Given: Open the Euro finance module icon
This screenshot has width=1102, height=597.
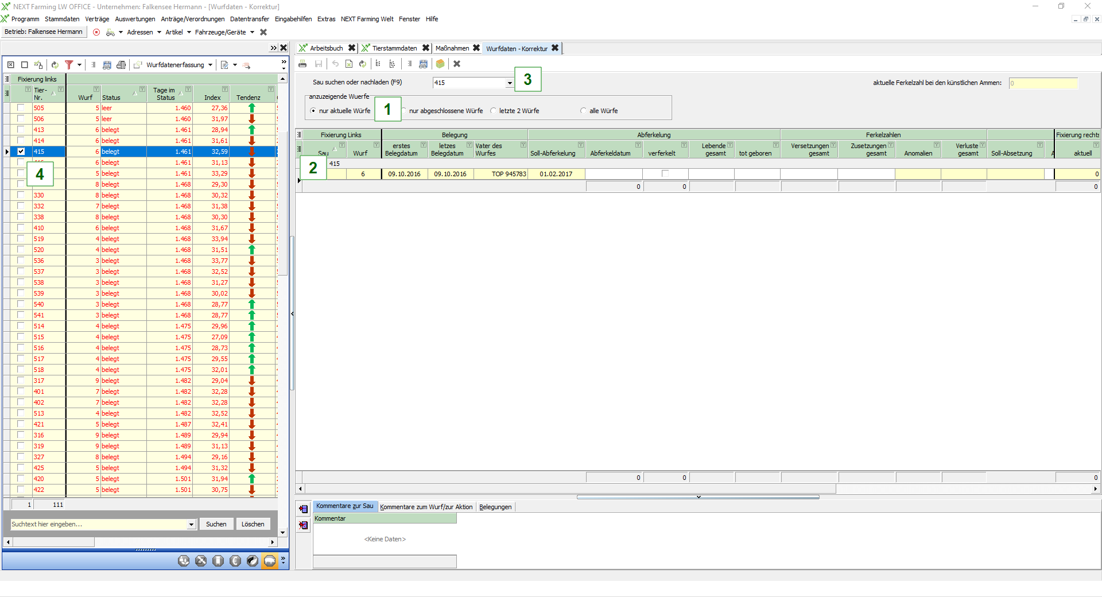Looking at the screenshot, I should click(x=235, y=561).
